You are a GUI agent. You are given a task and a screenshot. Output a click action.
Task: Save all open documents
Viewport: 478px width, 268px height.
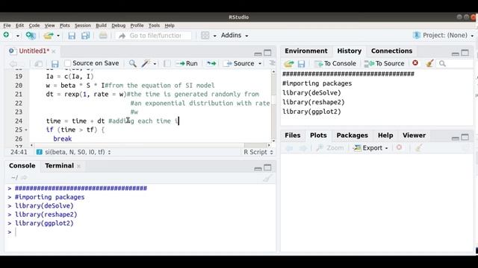(86, 36)
